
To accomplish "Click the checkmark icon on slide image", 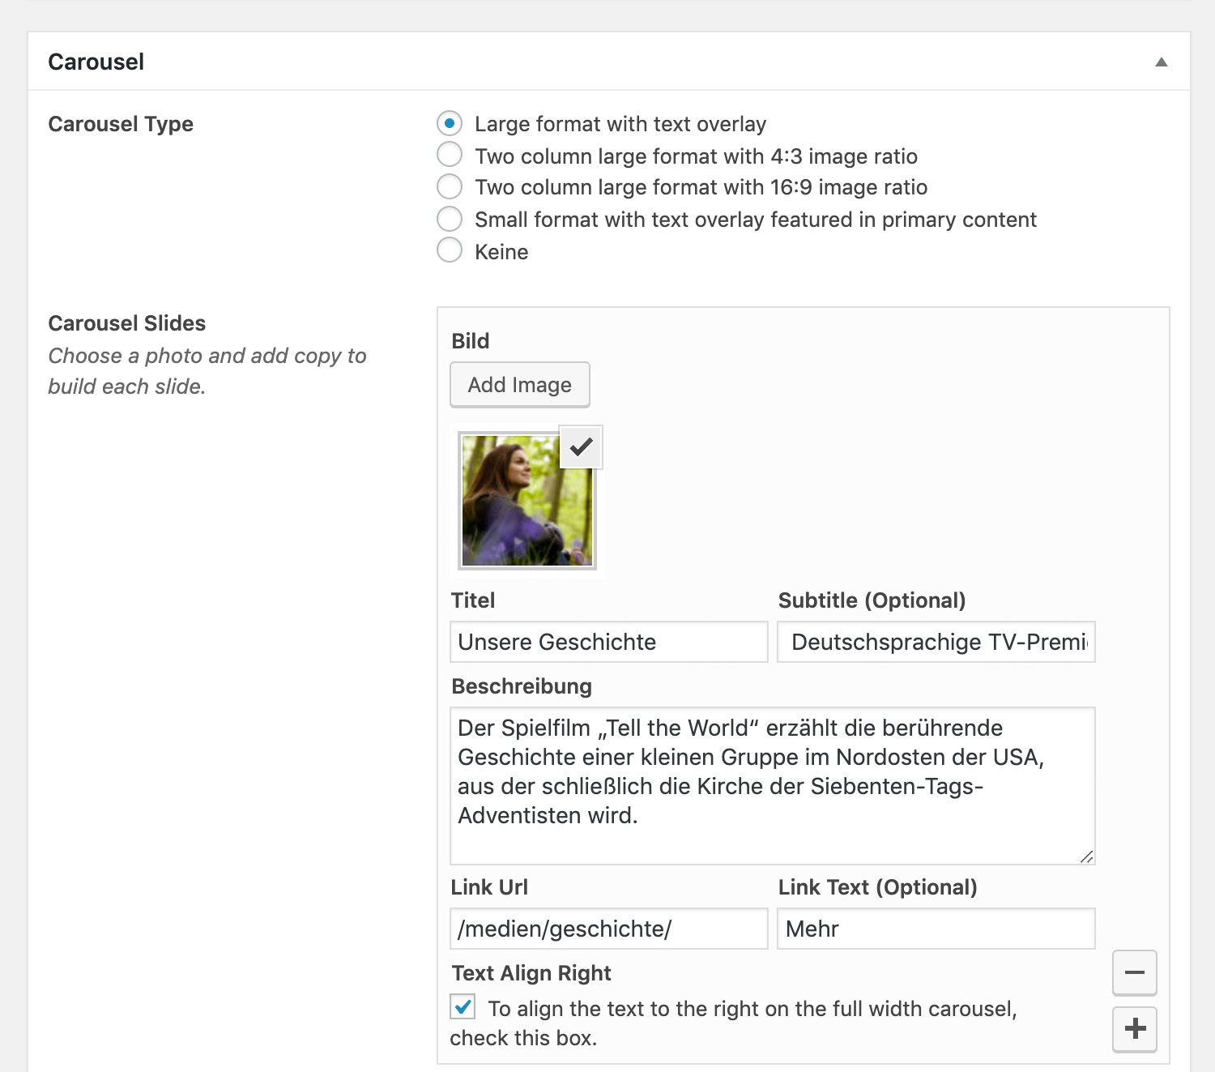I will click(x=581, y=446).
